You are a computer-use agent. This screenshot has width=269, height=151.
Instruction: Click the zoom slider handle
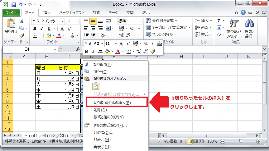[x=241, y=141]
